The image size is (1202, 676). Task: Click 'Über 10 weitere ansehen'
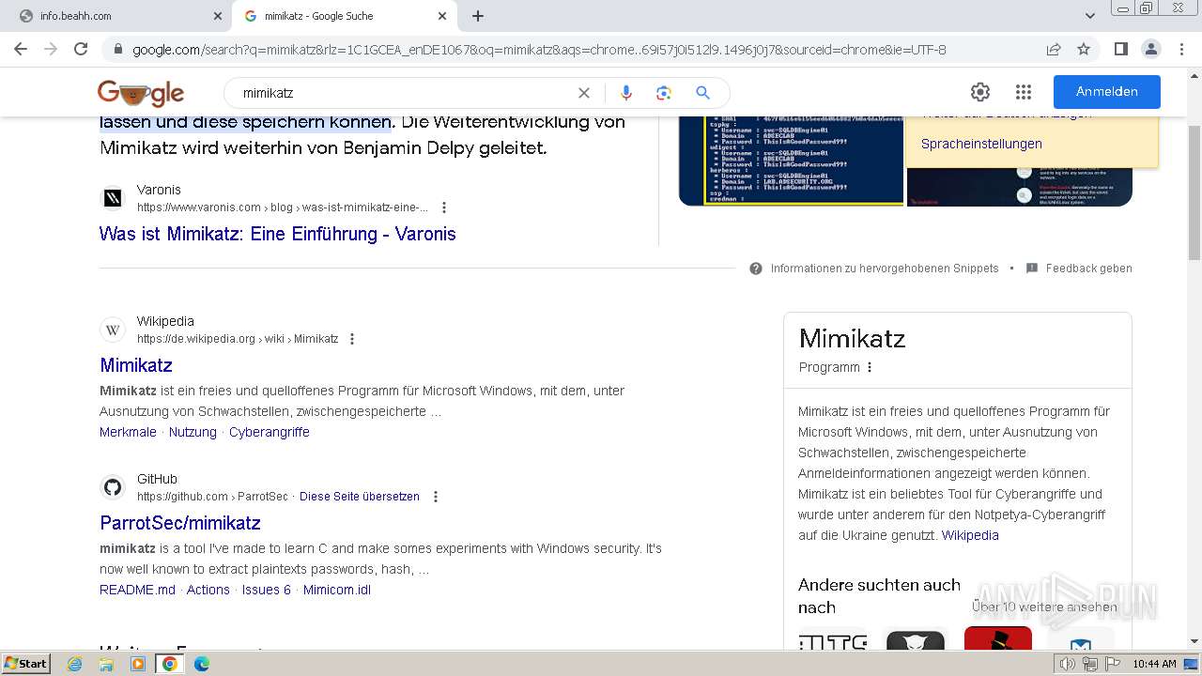point(1044,607)
